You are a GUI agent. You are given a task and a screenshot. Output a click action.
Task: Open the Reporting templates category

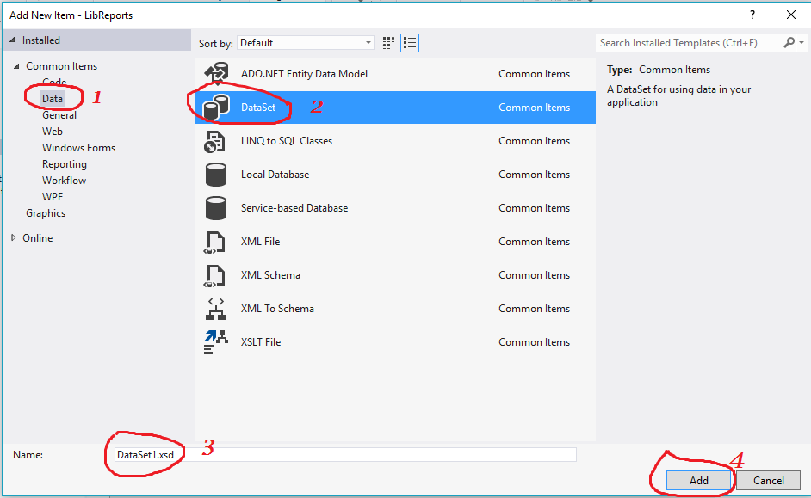tap(65, 163)
